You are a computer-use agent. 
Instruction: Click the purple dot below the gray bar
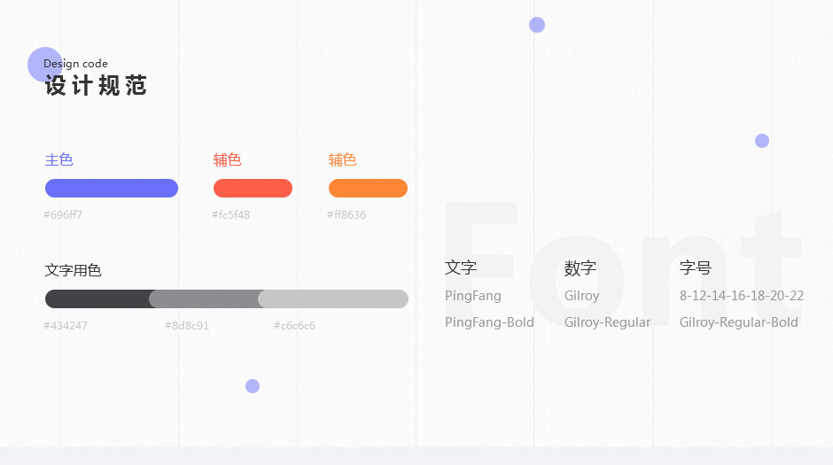[x=253, y=386]
